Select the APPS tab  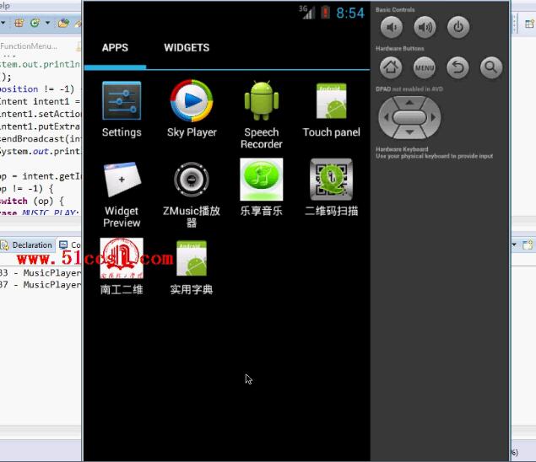click(x=115, y=48)
